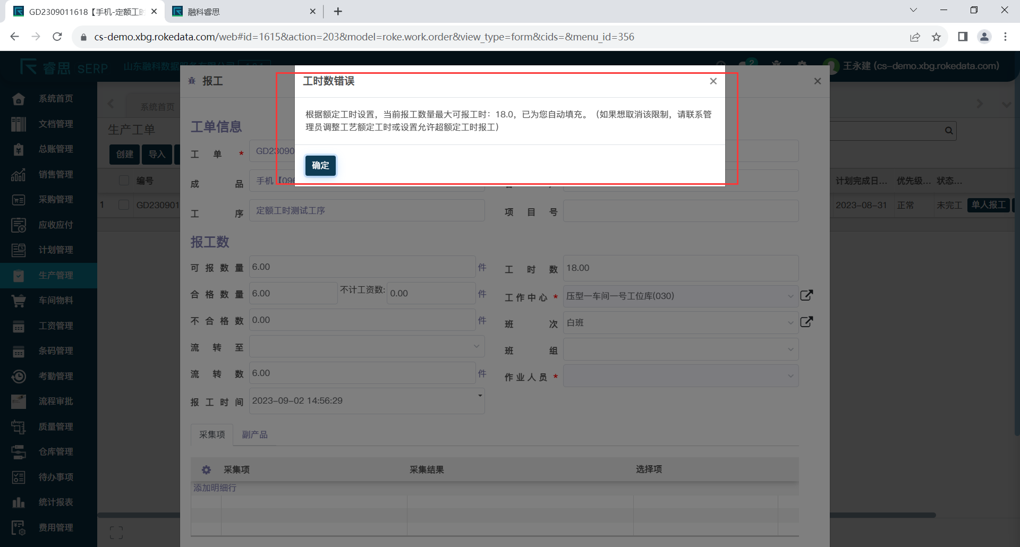Bookmark this page with star icon
This screenshot has height=547, width=1020.
(936, 37)
